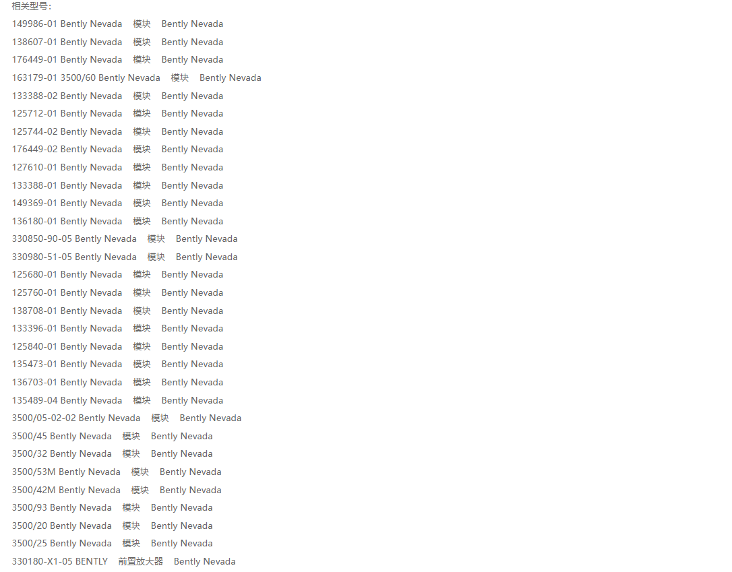Image resolution: width=732 pixels, height=572 pixels.
Task: Click the 135473-01 Bently Nevada line
Action: pos(118,364)
